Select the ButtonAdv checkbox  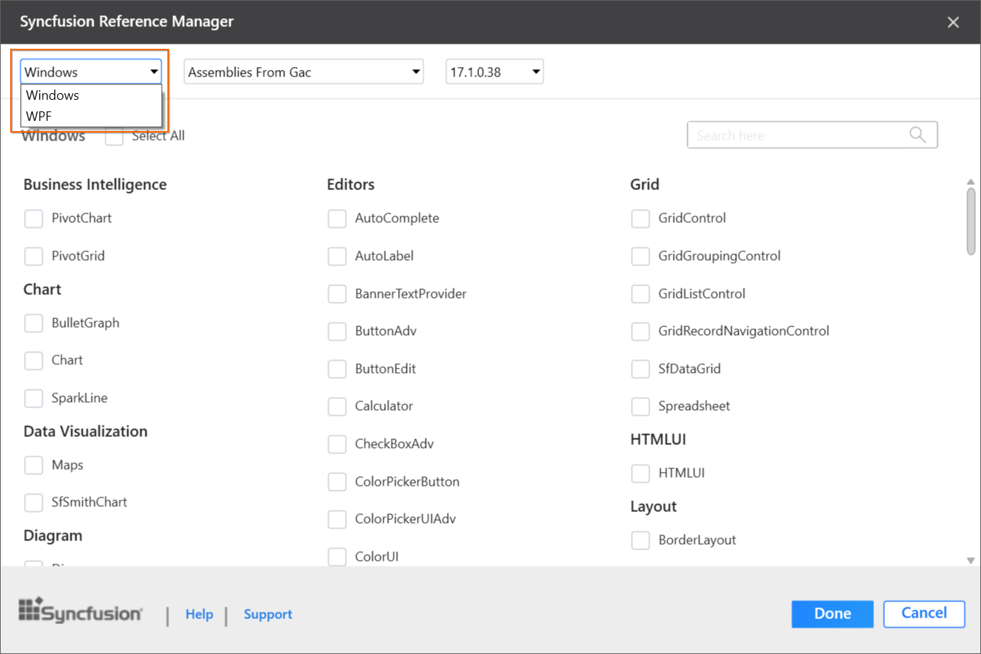click(337, 331)
